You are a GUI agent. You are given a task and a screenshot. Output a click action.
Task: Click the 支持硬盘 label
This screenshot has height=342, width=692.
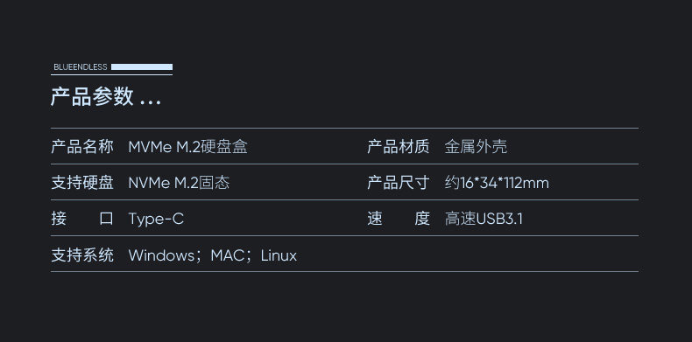pos(82,183)
